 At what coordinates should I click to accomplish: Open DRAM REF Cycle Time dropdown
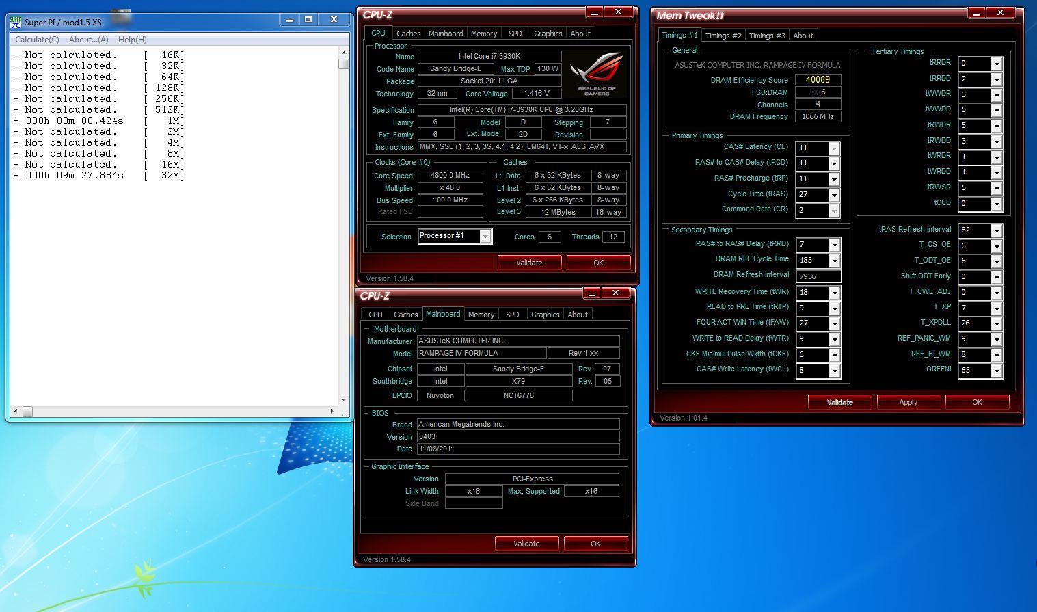coord(834,261)
